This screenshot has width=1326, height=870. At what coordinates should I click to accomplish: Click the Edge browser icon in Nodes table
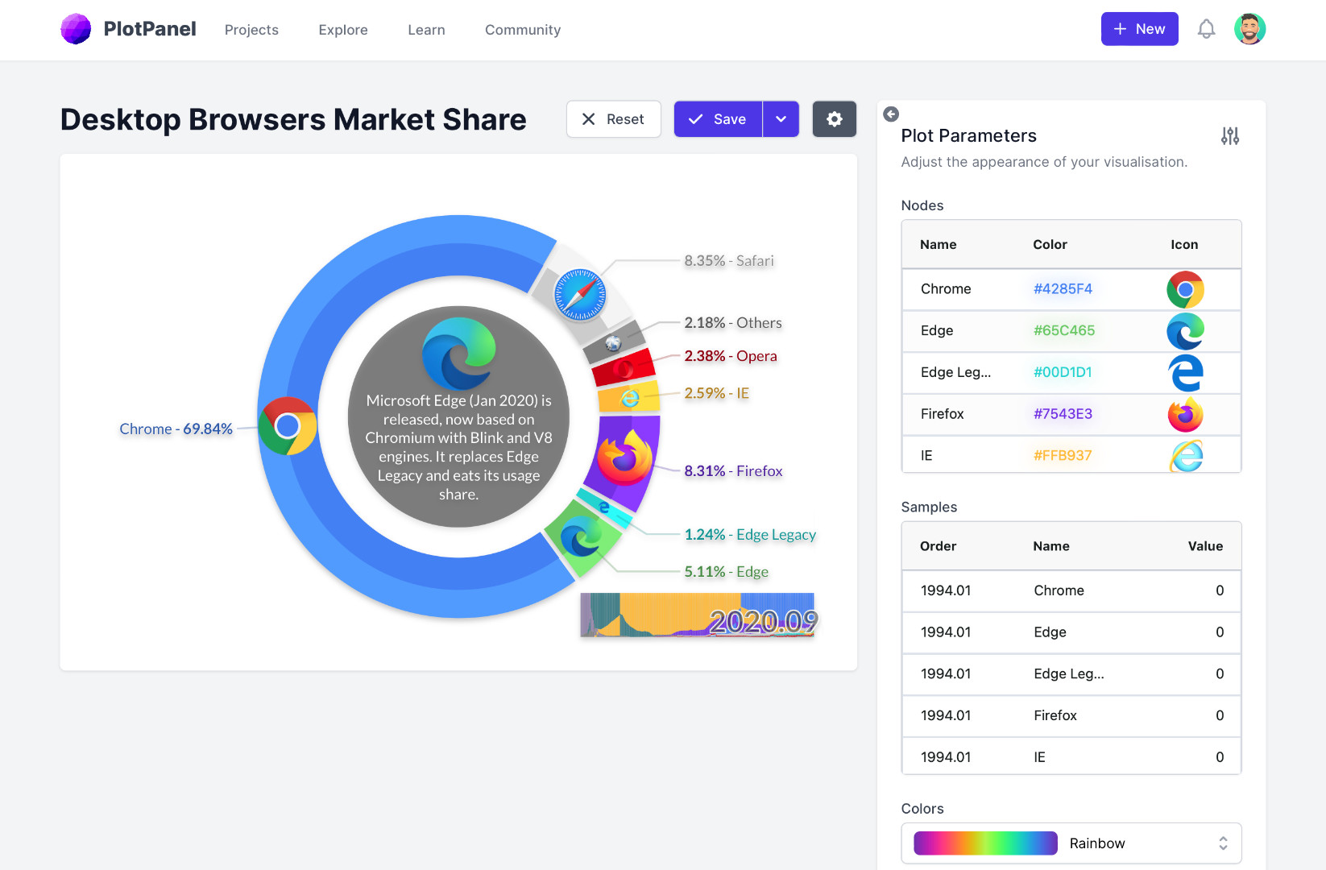pyautogui.click(x=1184, y=331)
